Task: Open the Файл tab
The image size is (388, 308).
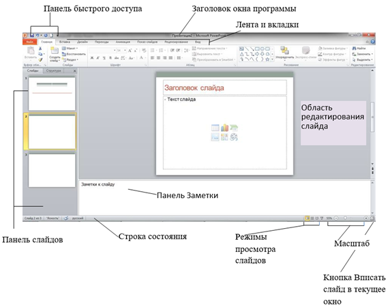Action: pyautogui.click(x=30, y=42)
